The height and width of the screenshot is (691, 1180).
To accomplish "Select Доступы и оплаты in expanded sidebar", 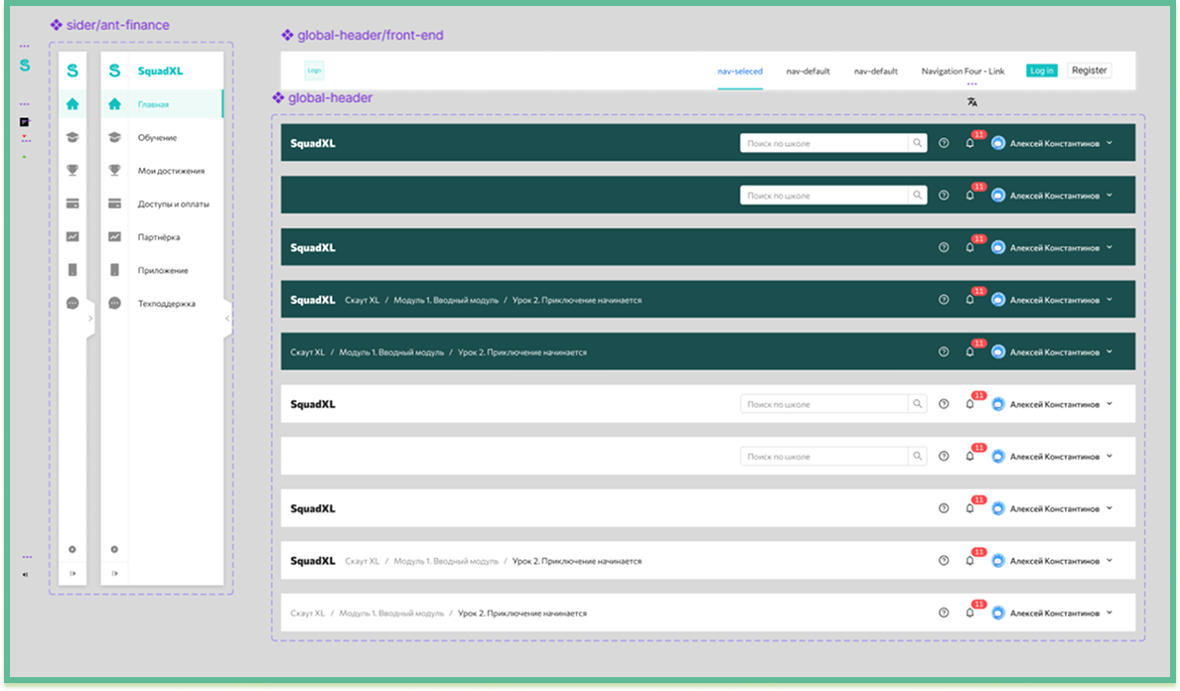I will tap(173, 204).
